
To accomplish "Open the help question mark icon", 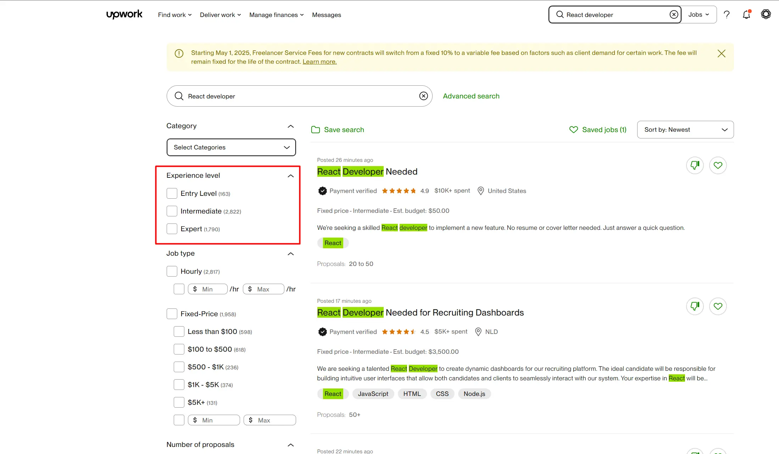I will (727, 15).
